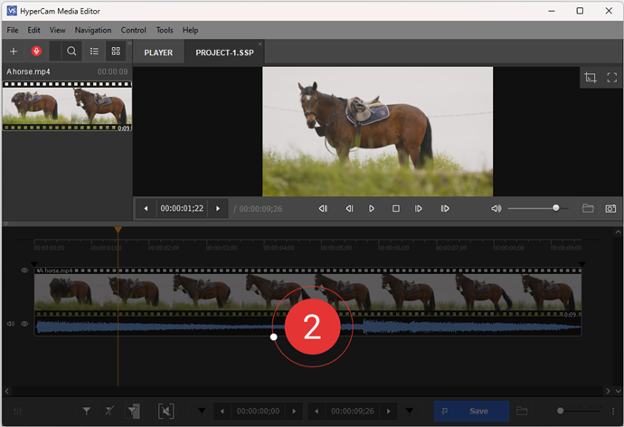Open the Control menu
This screenshot has width=624, height=427.
click(133, 30)
